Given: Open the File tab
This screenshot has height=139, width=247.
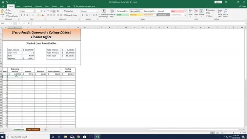Looking at the screenshot, I should click(3, 6).
